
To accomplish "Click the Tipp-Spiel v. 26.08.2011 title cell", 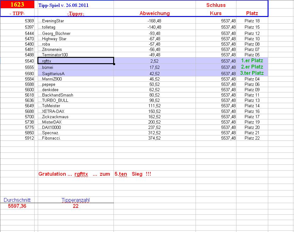I will pyautogui.click(x=76, y=5).
